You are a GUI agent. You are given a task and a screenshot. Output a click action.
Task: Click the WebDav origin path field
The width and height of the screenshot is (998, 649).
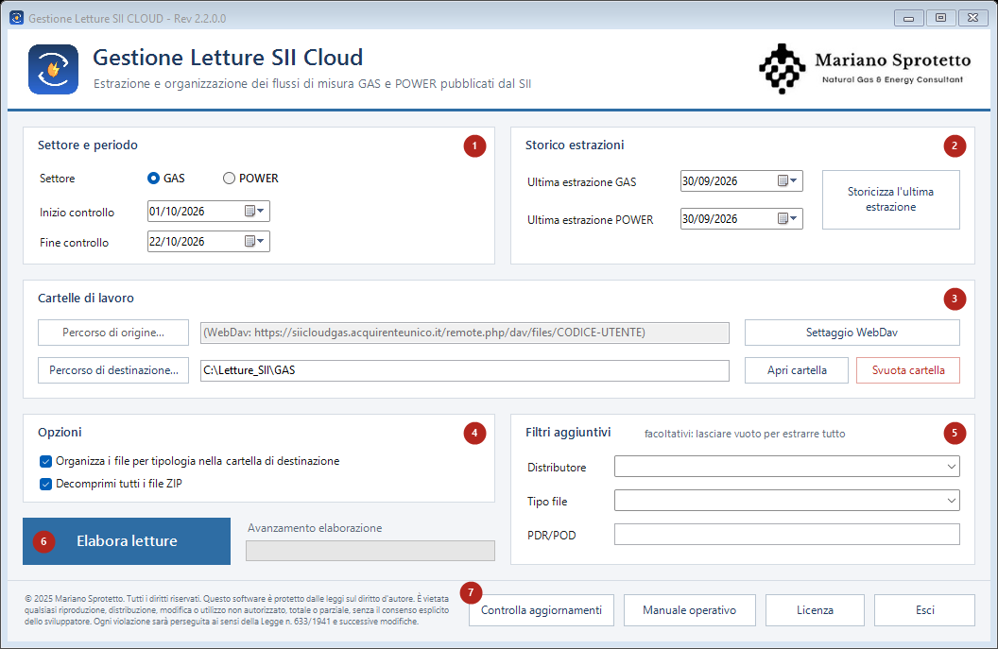465,333
